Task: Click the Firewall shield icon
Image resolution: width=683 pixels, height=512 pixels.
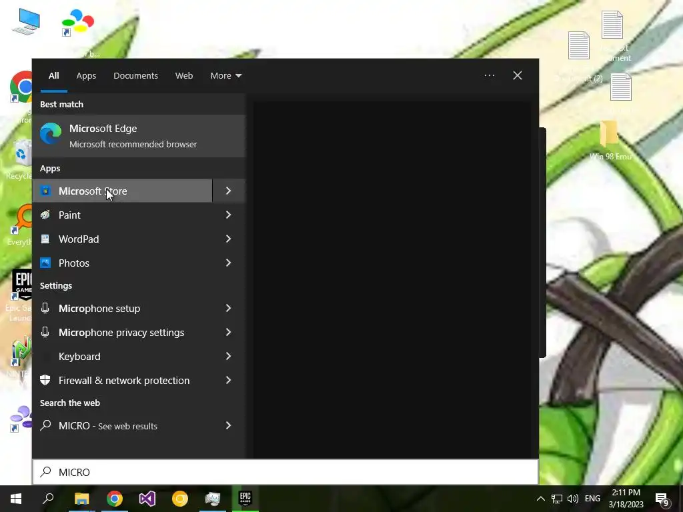Action: click(x=45, y=380)
